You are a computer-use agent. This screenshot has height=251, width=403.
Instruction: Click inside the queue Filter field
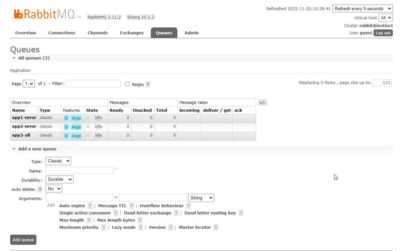93,84
